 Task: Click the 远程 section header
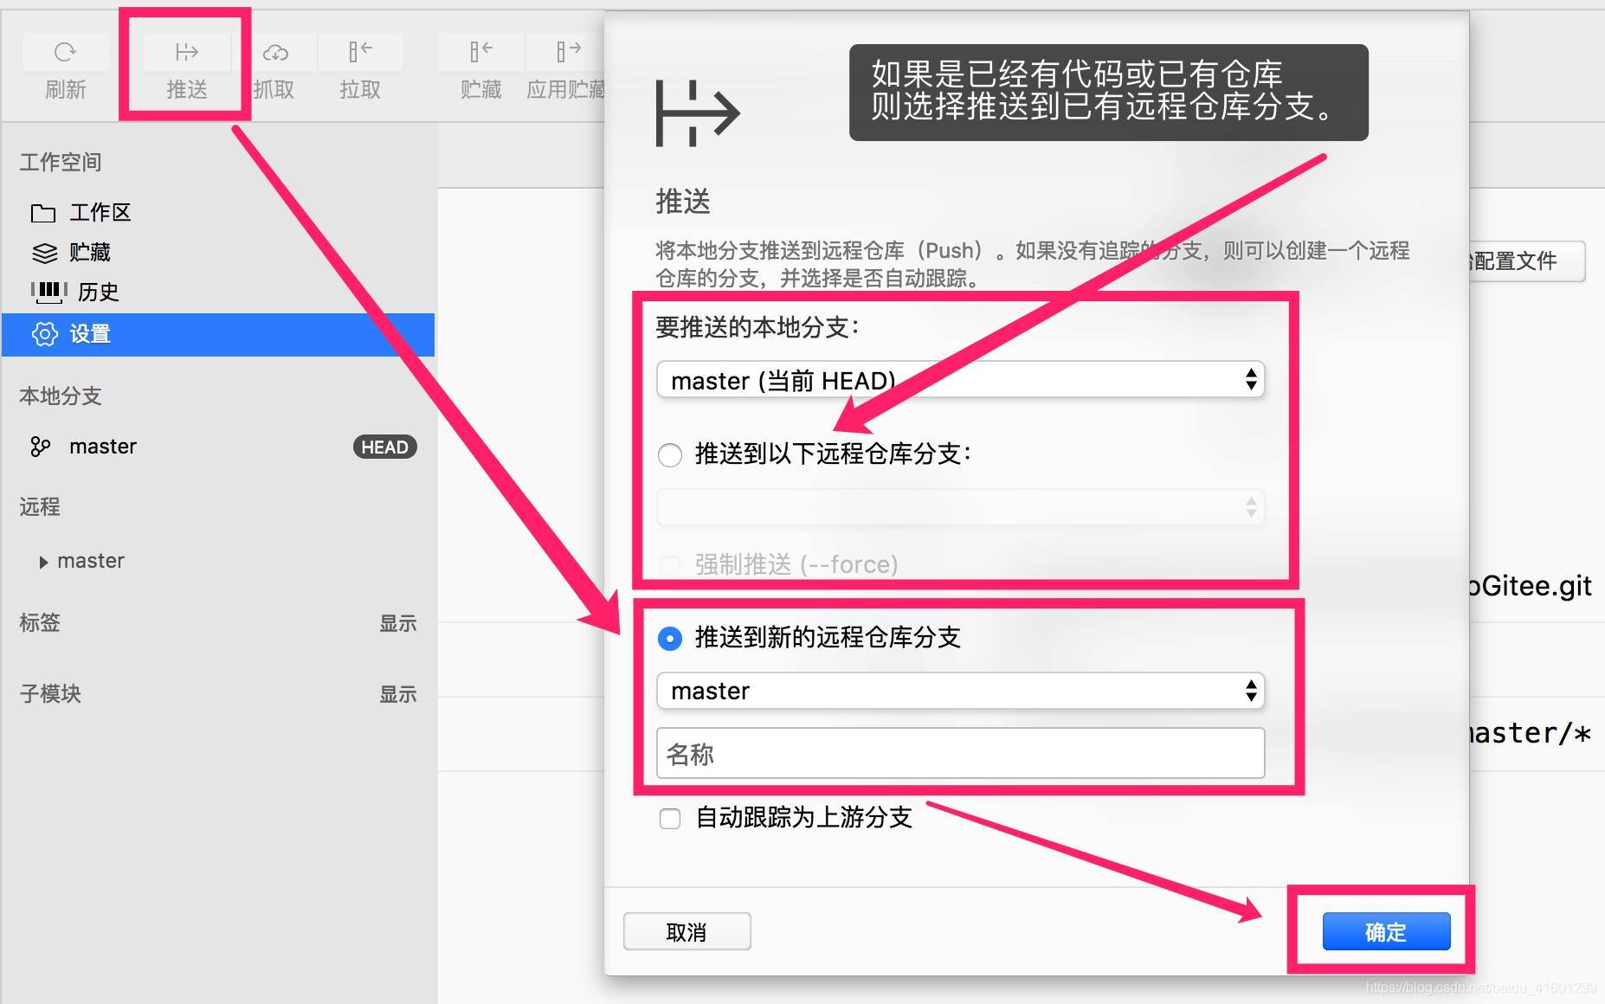(x=40, y=506)
